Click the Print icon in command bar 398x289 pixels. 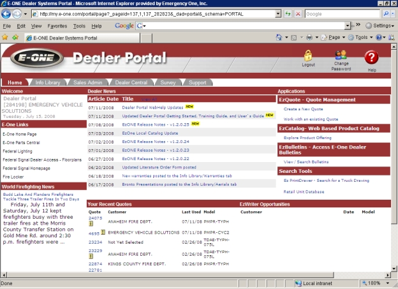click(309, 38)
